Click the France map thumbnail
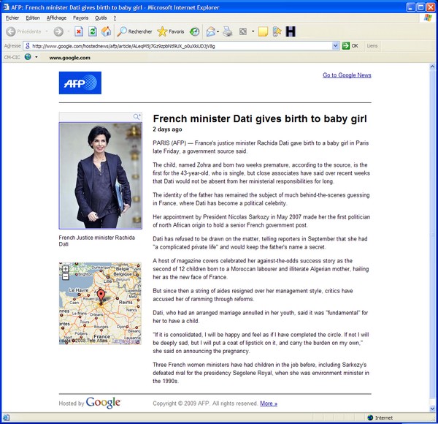Screen dimensions: 438x424 (x=100, y=303)
